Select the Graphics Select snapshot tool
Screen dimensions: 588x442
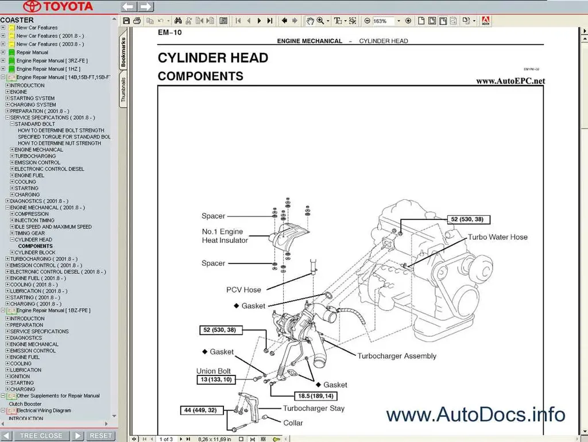coord(353,21)
